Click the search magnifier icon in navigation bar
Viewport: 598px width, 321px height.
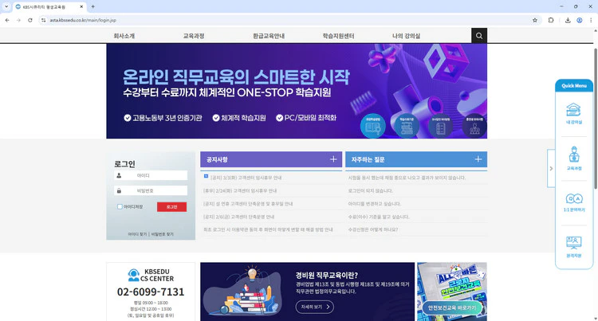point(478,36)
